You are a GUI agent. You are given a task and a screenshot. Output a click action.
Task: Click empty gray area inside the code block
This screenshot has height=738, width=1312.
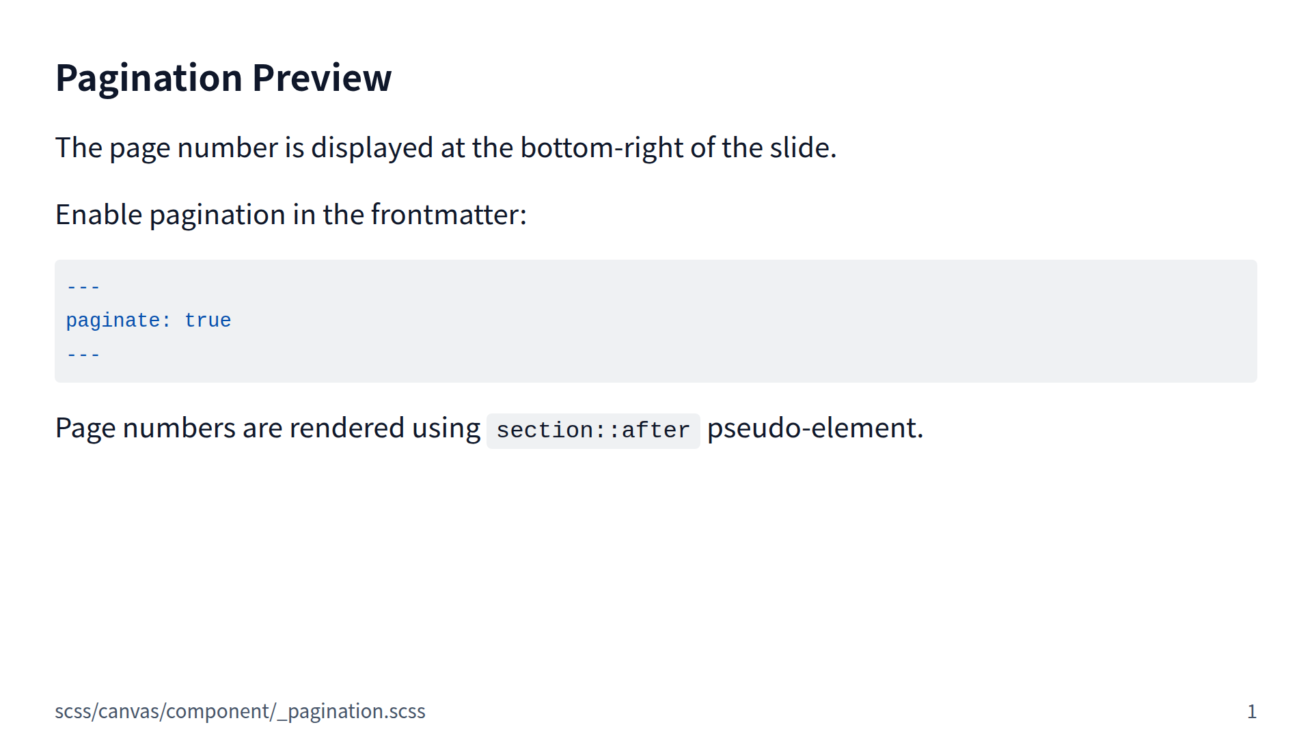[x=752, y=321]
